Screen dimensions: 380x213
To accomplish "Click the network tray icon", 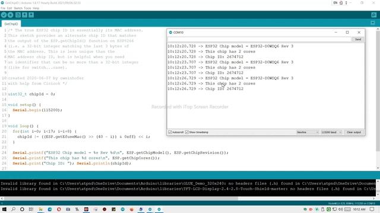I will (x=334, y=209).
